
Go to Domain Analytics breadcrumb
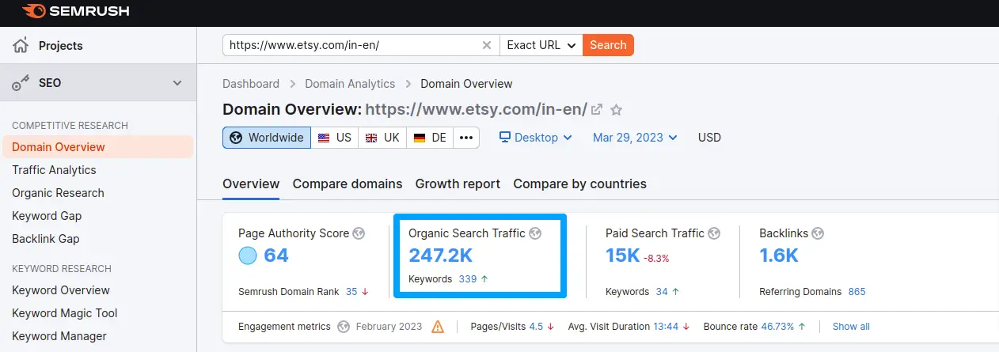coord(350,84)
